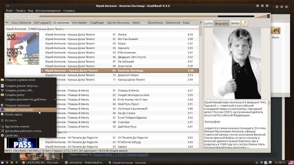The height and width of the screenshot is (165, 294).
Task: Show the Lyrics panel
Action: pos(208,23)
